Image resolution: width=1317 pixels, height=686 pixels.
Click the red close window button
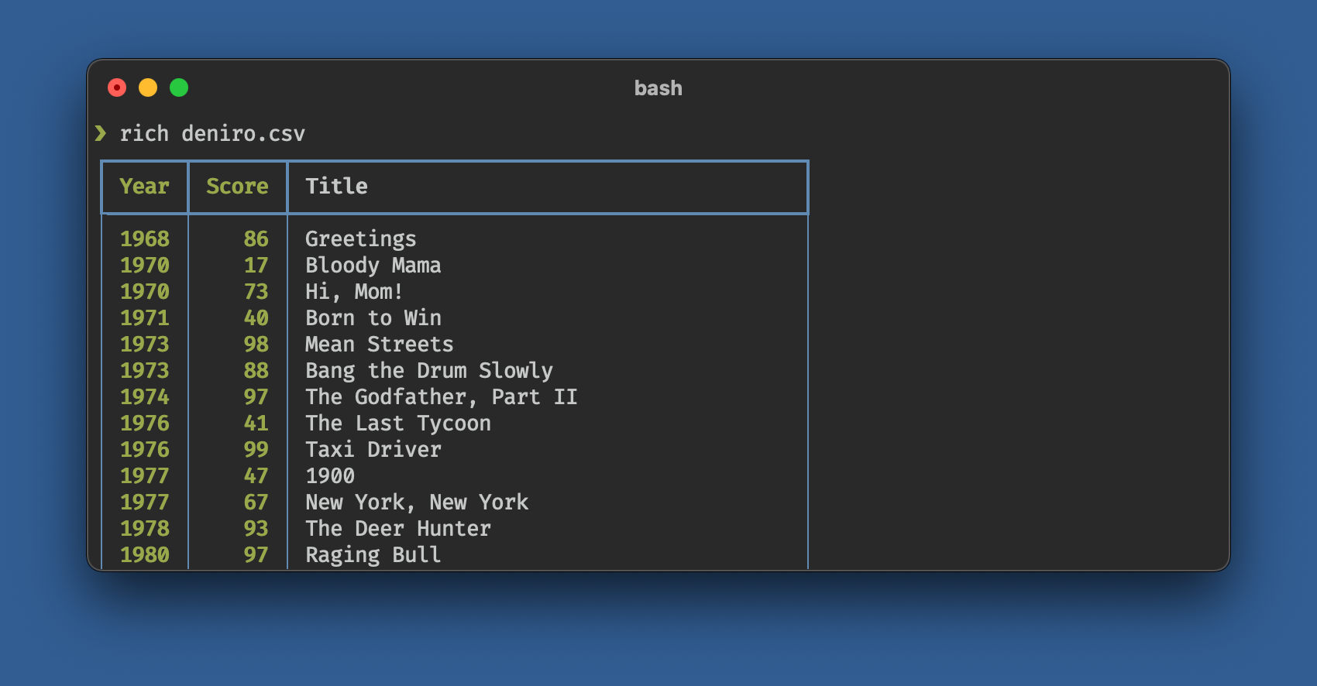click(x=117, y=87)
